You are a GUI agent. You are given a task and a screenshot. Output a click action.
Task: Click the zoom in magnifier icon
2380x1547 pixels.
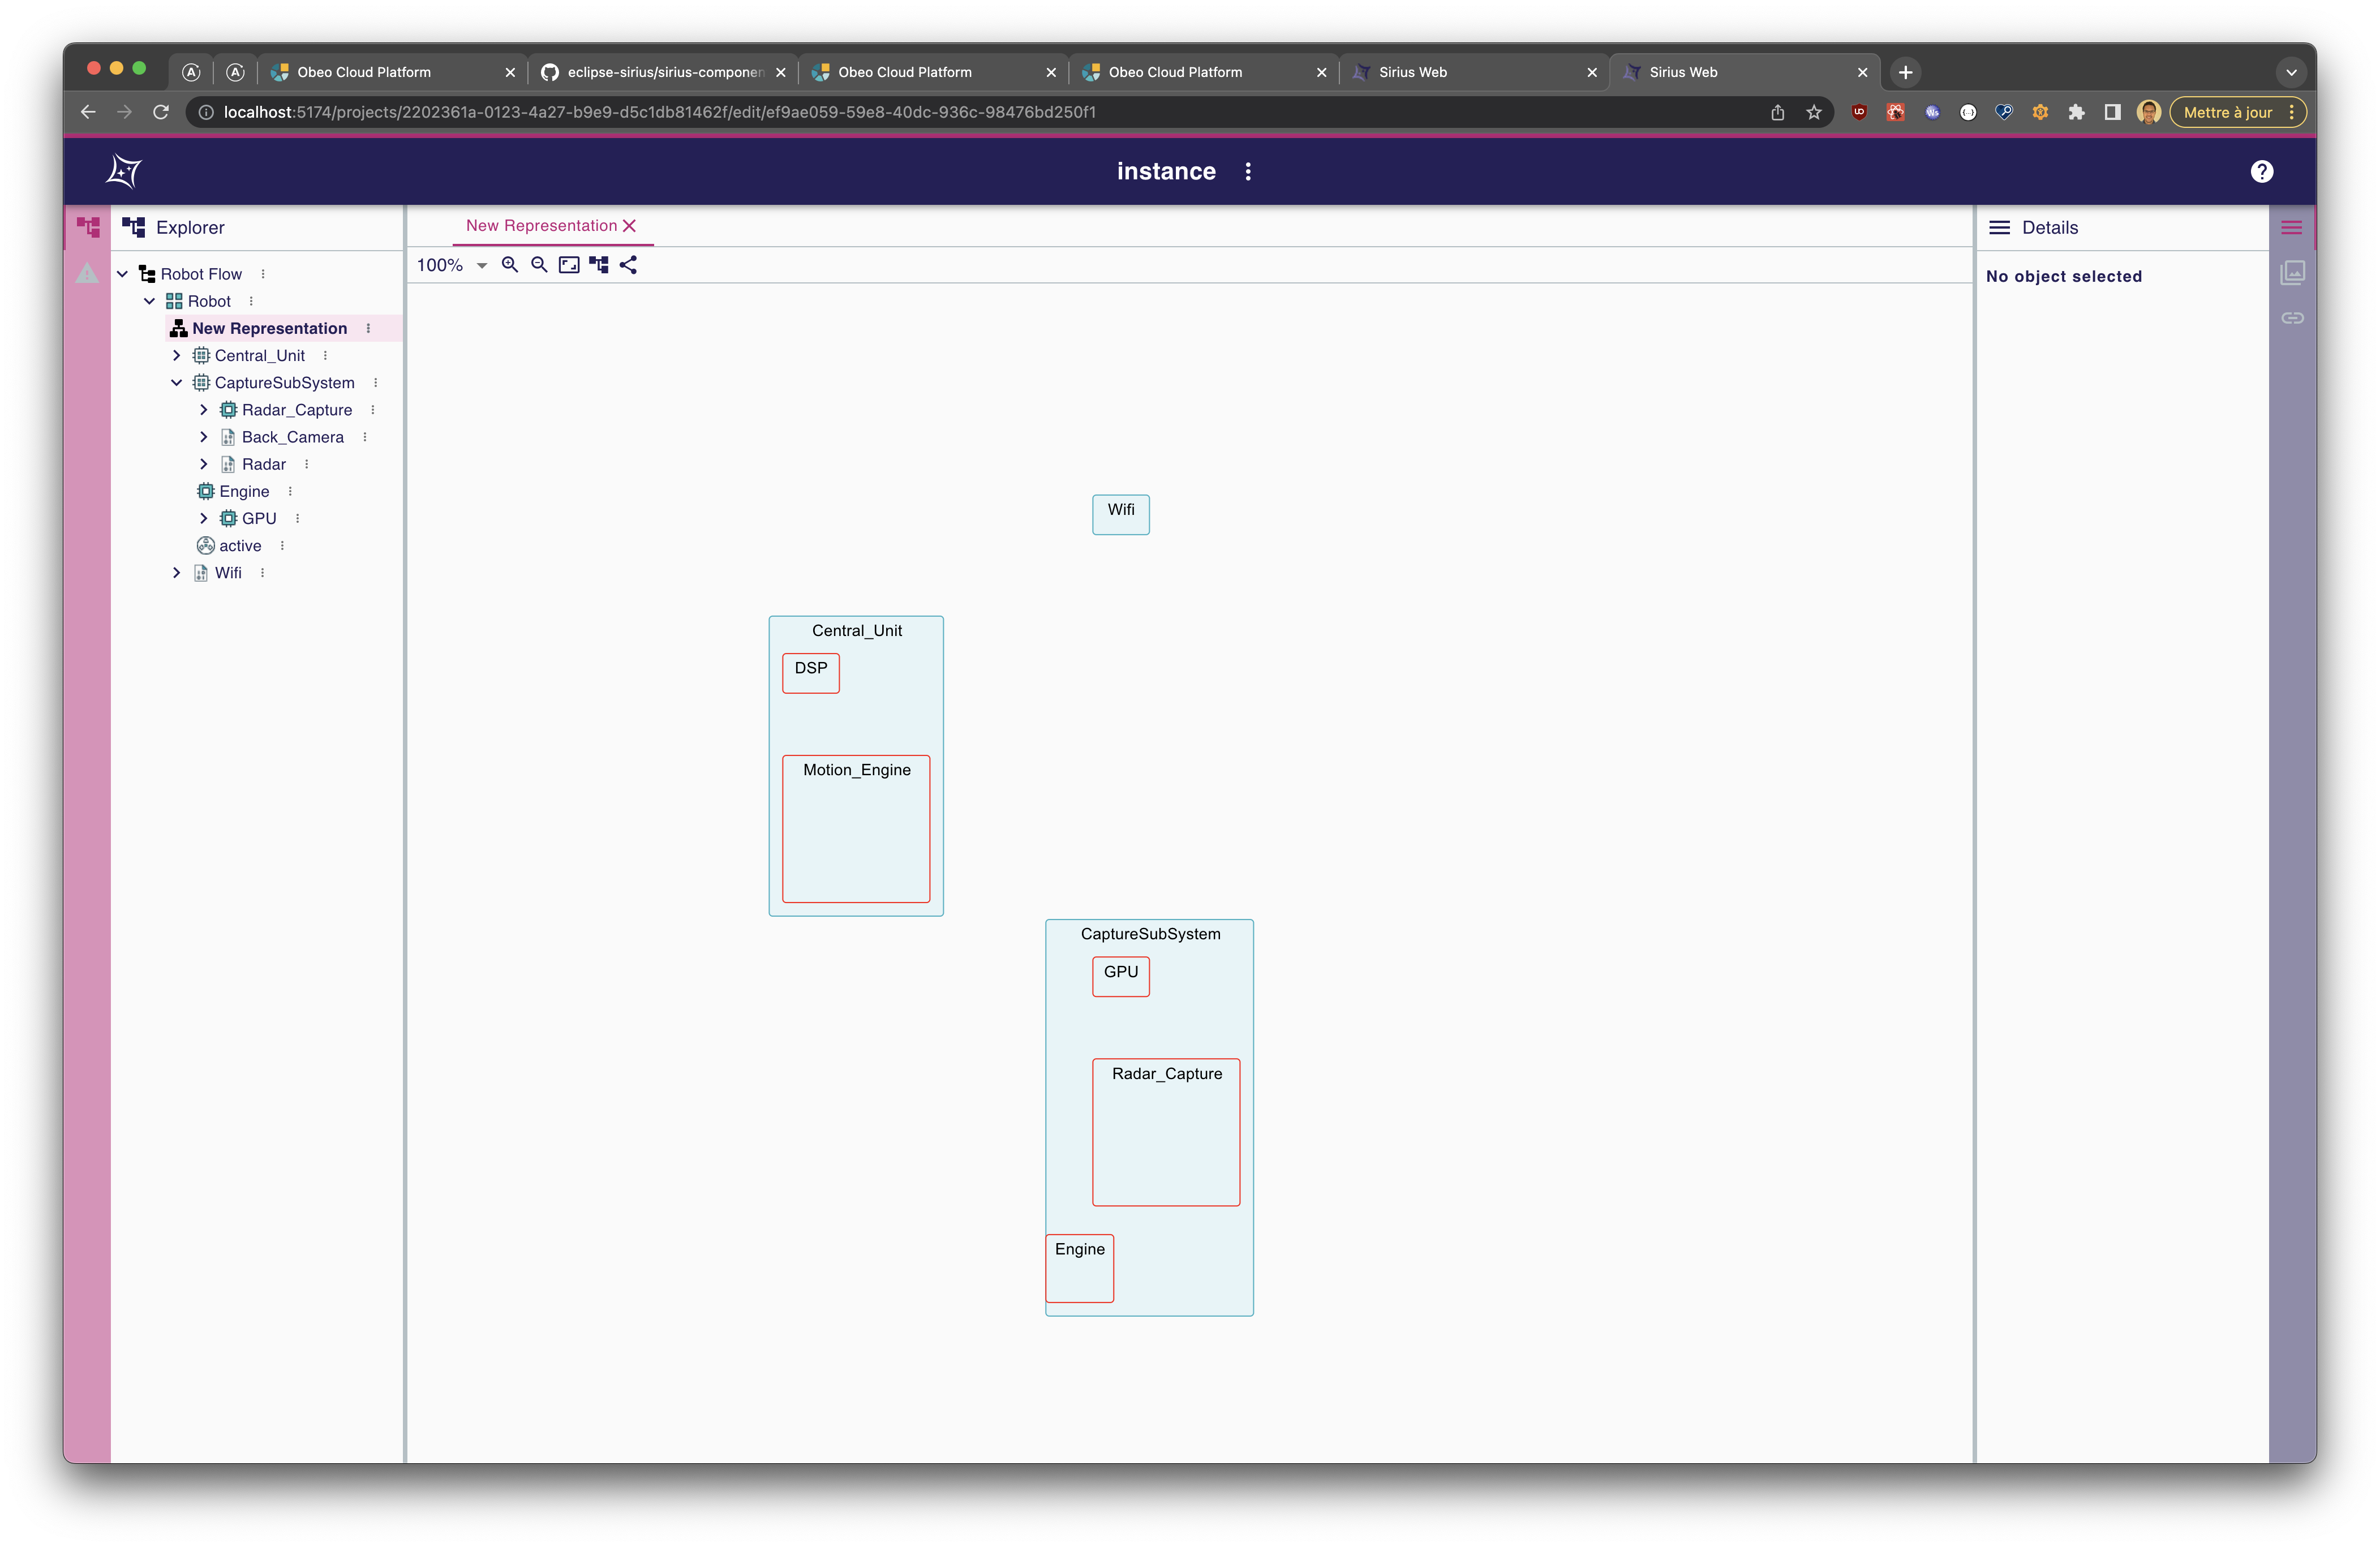[509, 265]
